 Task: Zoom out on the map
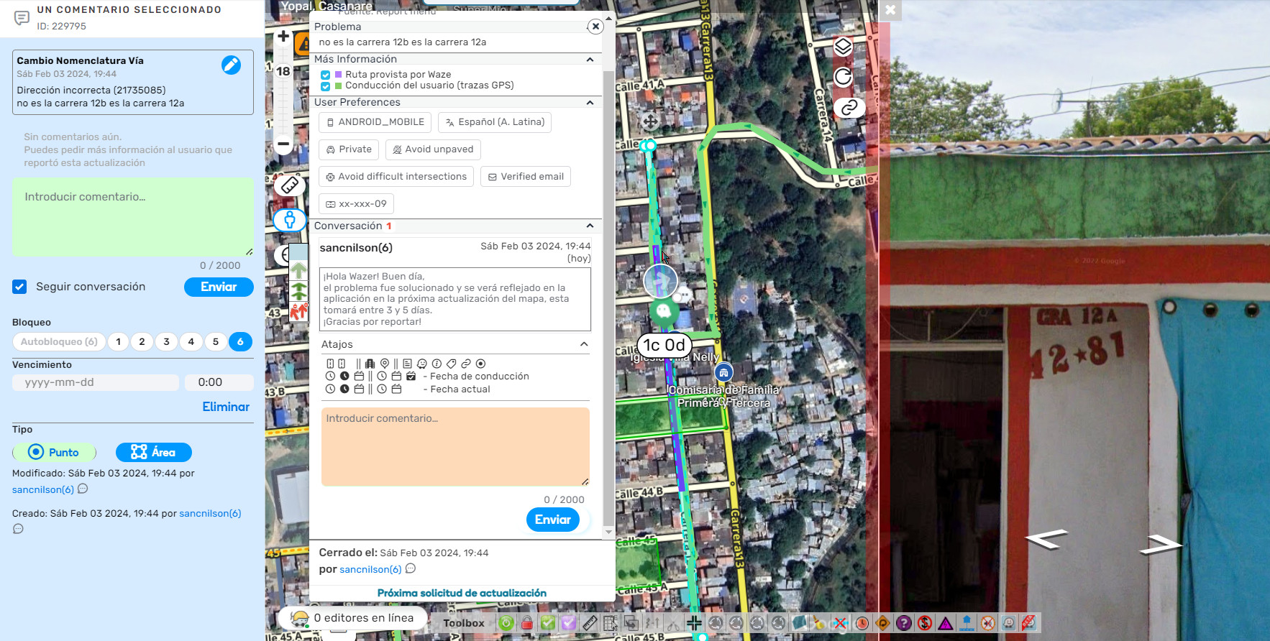tap(283, 144)
